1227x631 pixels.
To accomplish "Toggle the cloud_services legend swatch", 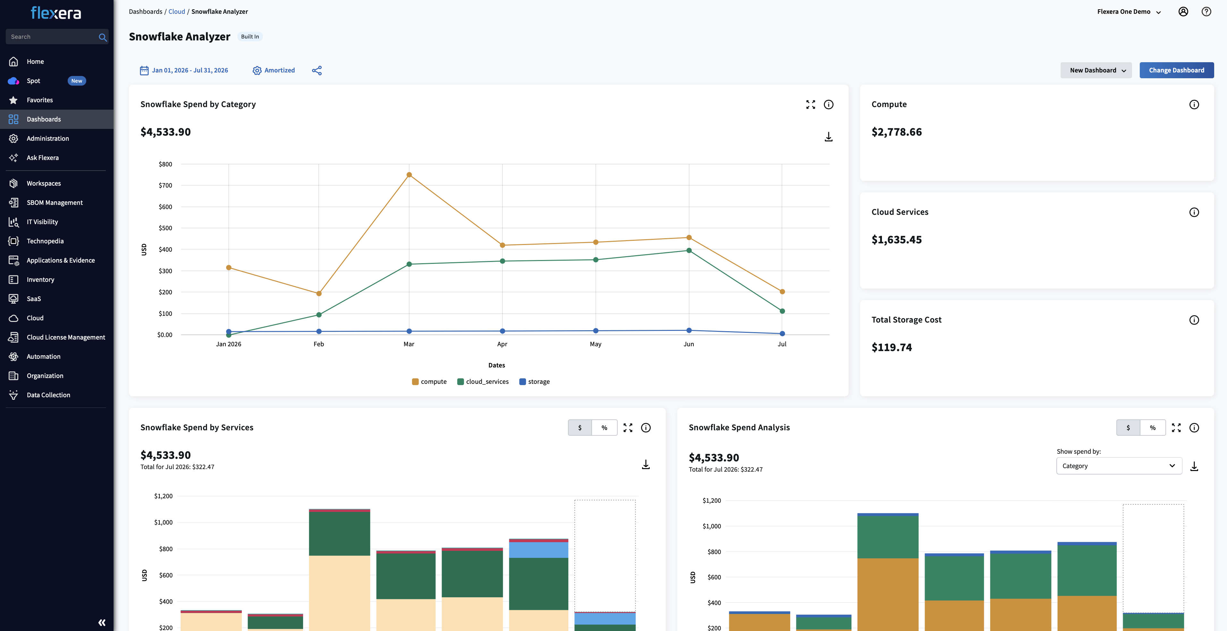I will tap(461, 382).
